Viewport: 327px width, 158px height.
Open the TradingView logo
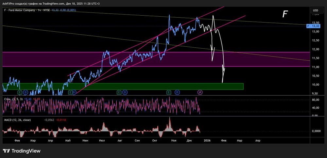[x=22, y=151]
